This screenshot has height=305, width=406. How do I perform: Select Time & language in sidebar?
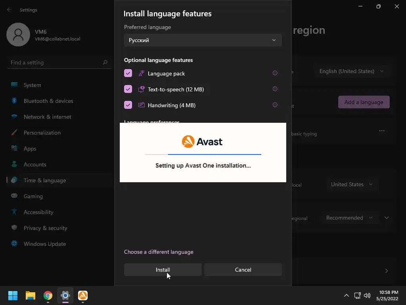coord(59,180)
